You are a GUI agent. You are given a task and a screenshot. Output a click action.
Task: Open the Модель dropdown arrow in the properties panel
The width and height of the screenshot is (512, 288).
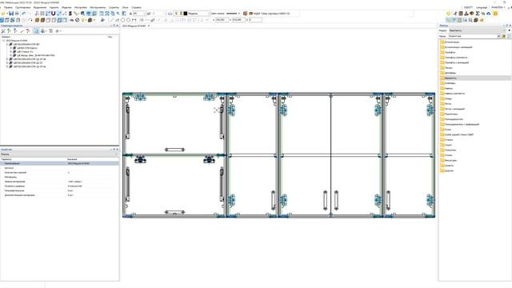point(117,154)
